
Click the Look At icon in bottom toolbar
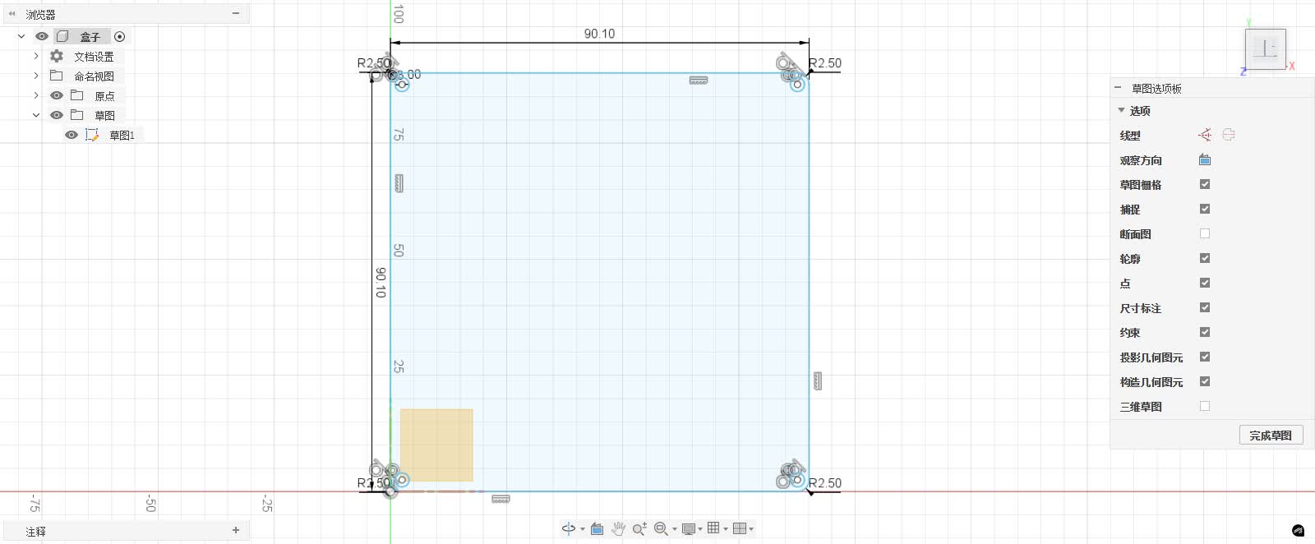click(x=598, y=528)
